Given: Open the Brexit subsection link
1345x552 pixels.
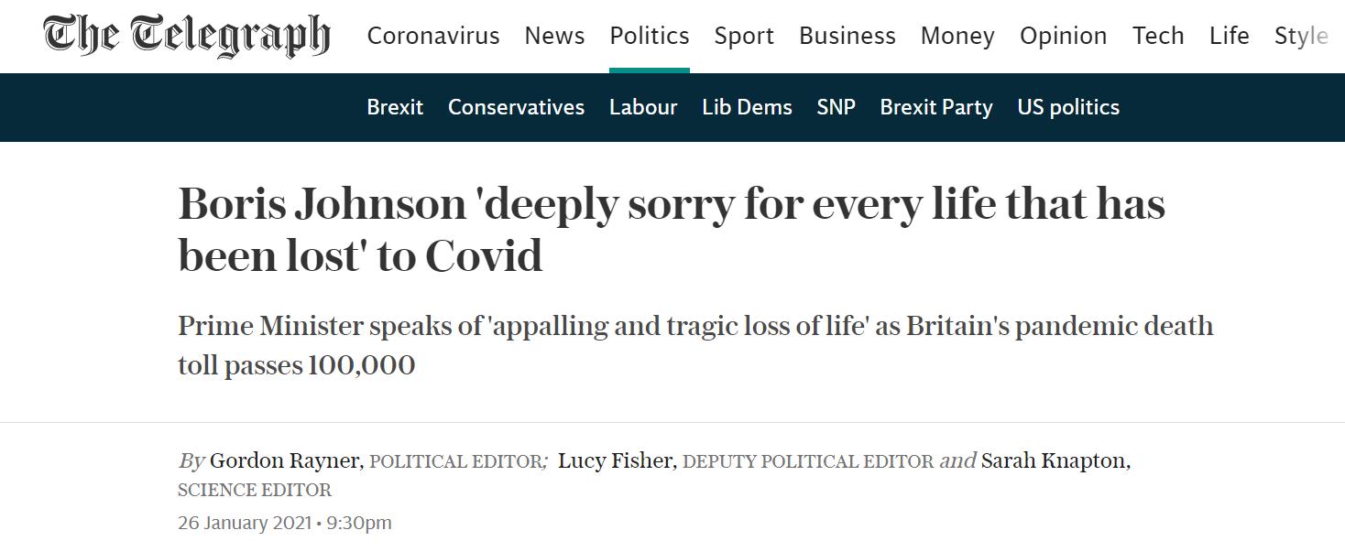Looking at the screenshot, I should click(395, 107).
